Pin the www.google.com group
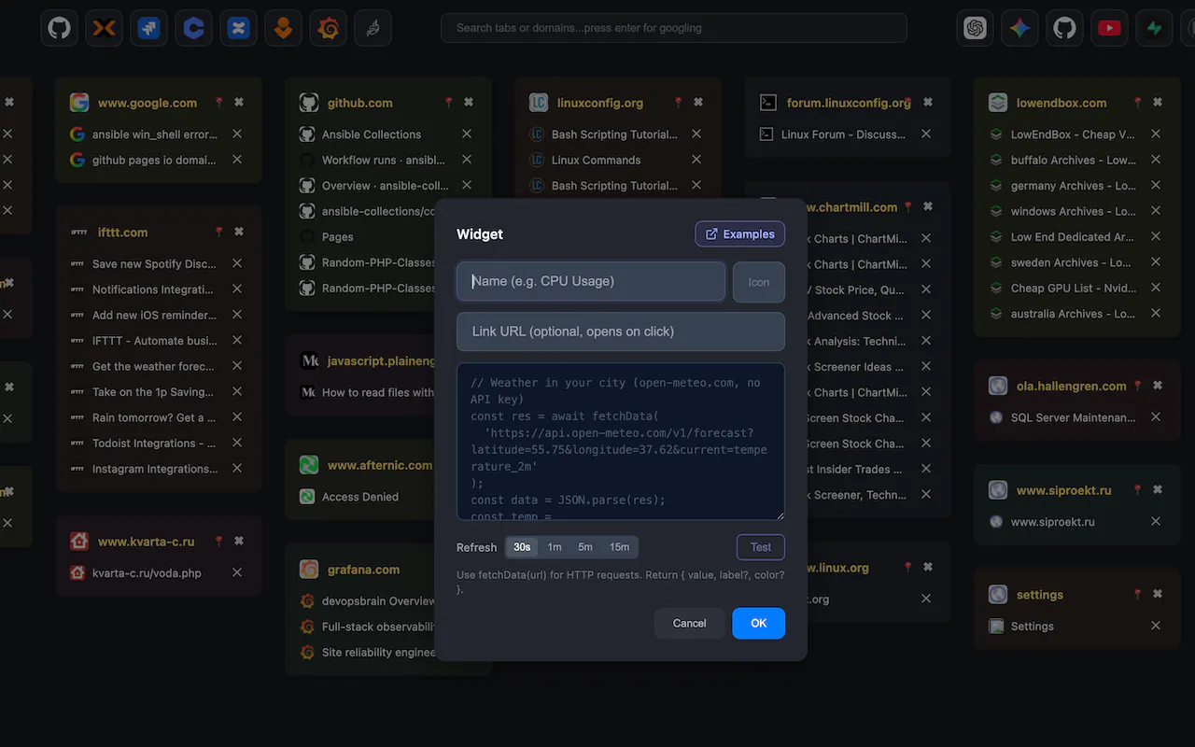Image resolution: width=1195 pixels, height=747 pixels. tap(219, 103)
